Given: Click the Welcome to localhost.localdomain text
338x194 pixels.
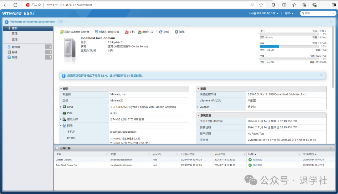Looking at the screenshot, I should pos(33,22).
